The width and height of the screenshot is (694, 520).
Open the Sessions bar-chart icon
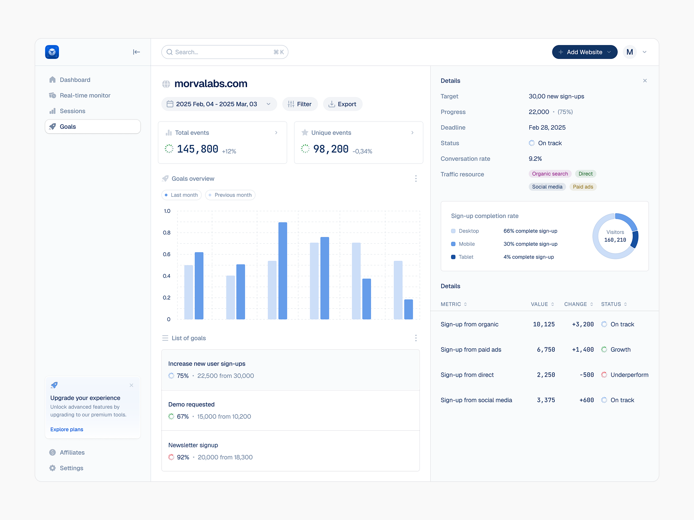(53, 111)
